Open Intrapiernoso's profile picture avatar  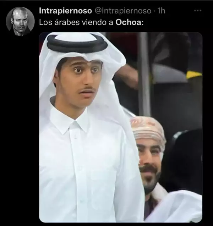(20, 21)
